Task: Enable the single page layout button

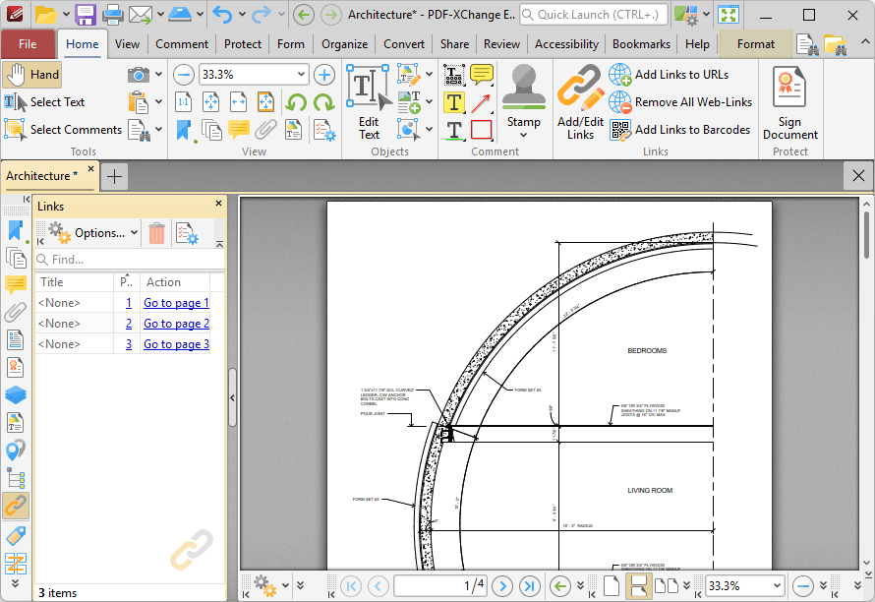Action: click(612, 586)
